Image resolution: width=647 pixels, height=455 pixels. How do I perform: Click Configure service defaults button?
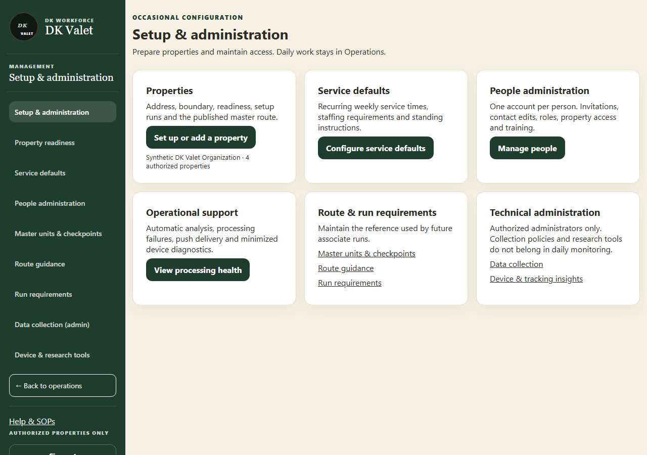coord(376,148)
